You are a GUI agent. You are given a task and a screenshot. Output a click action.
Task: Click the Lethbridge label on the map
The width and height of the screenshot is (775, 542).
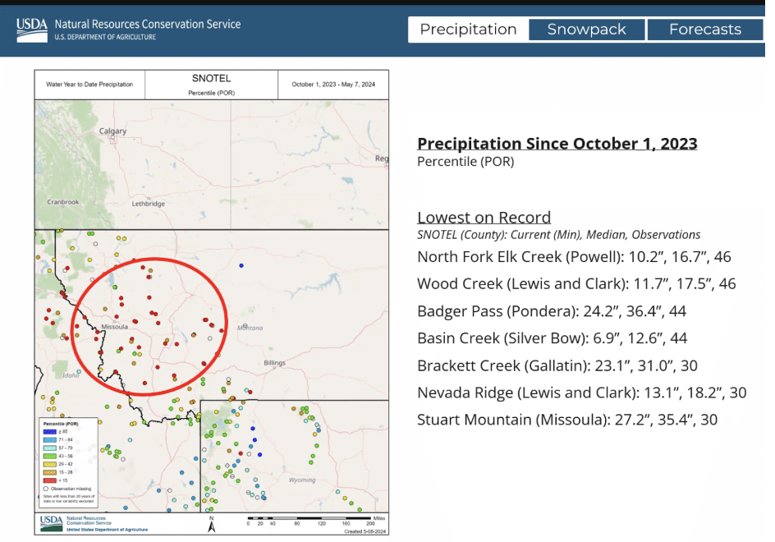coord(149,204)
